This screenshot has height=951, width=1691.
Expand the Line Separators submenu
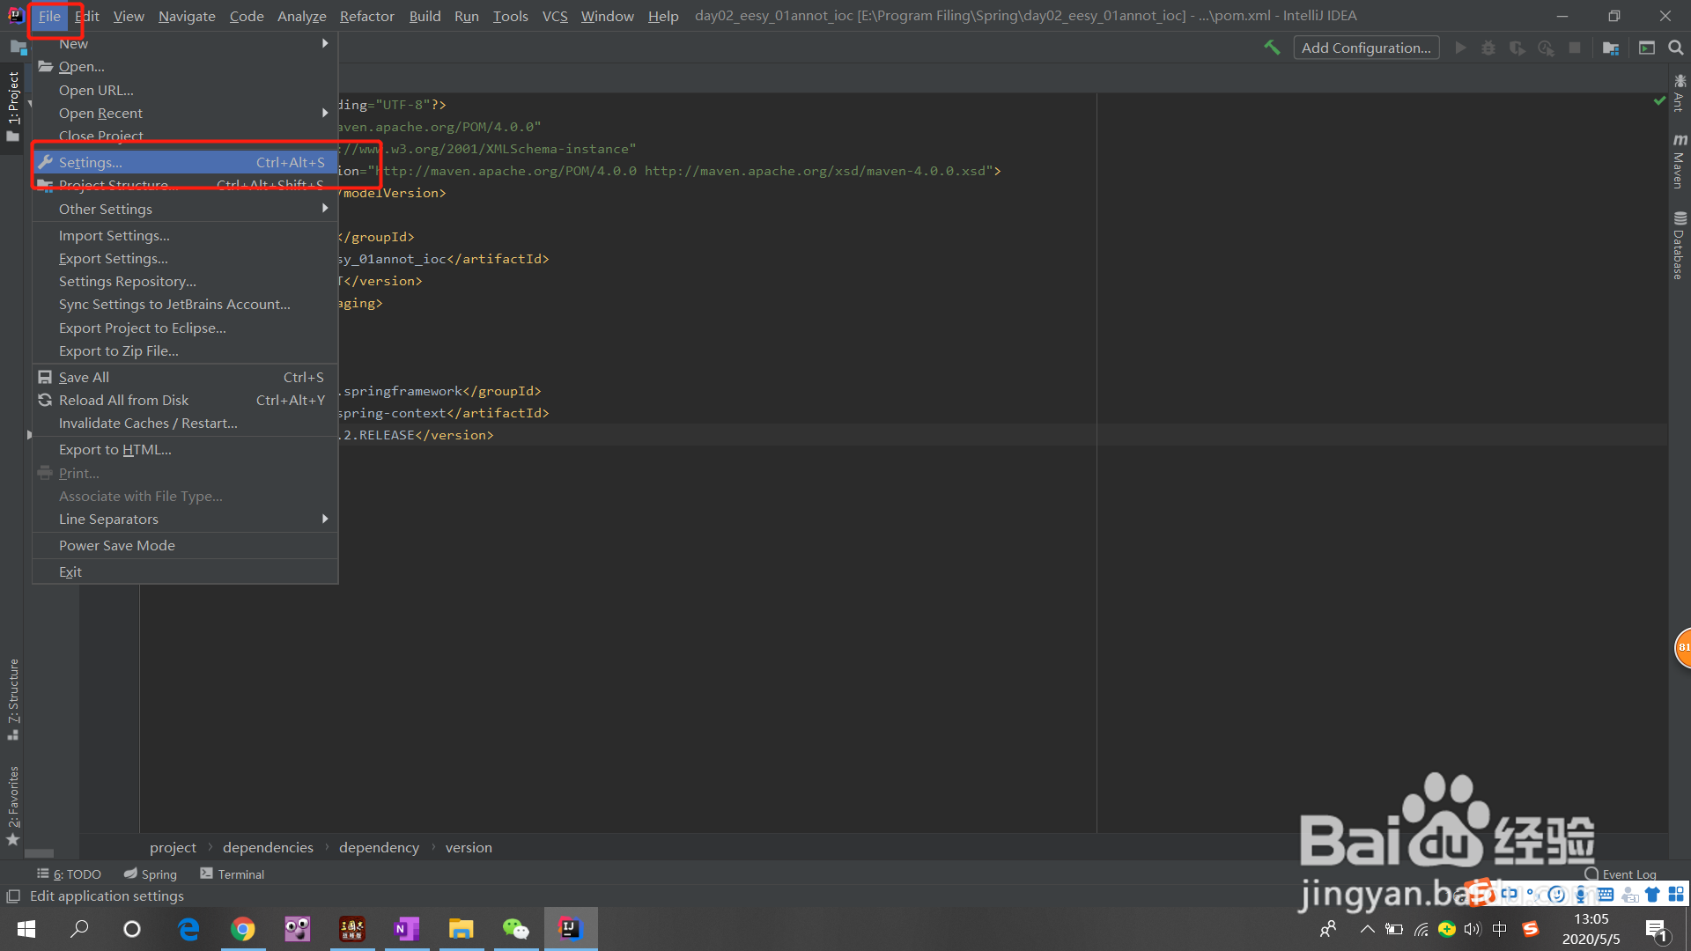185,519
